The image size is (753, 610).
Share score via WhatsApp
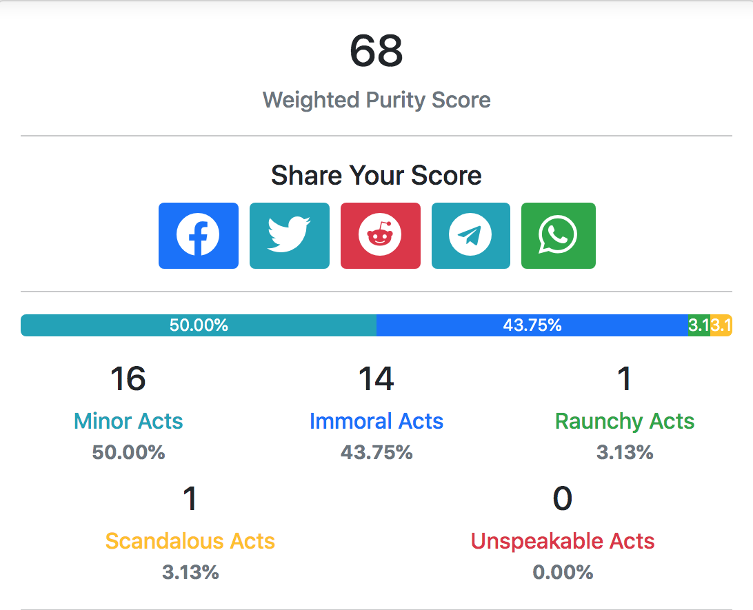coord(559,235)
